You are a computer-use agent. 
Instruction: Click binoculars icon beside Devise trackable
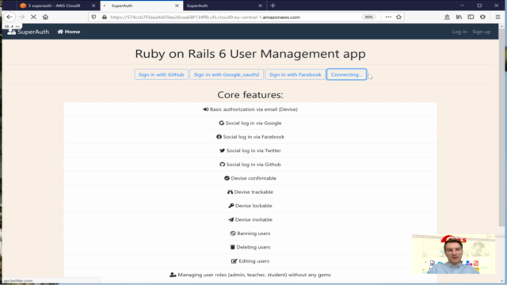pos(230,192)
